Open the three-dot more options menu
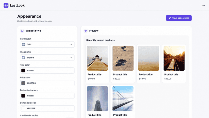Screen dimensions: 209x118 (203, 6)
